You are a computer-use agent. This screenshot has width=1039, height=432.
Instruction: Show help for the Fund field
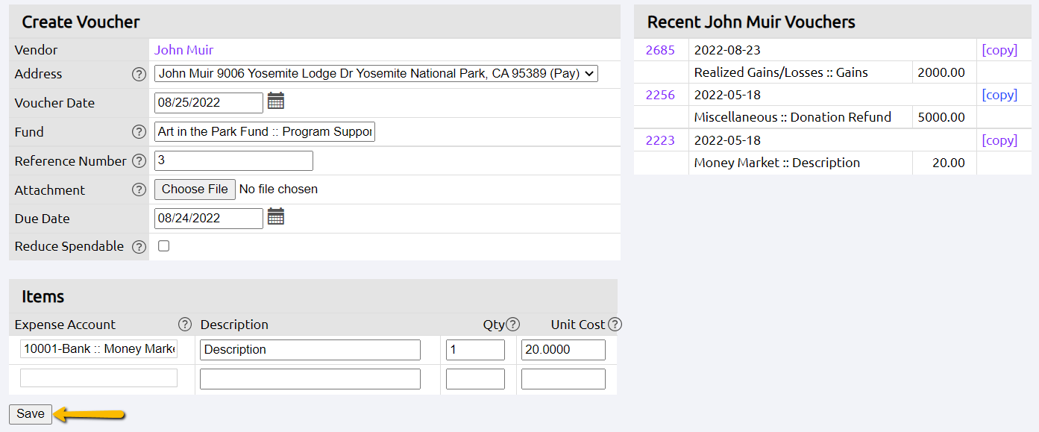139,132
